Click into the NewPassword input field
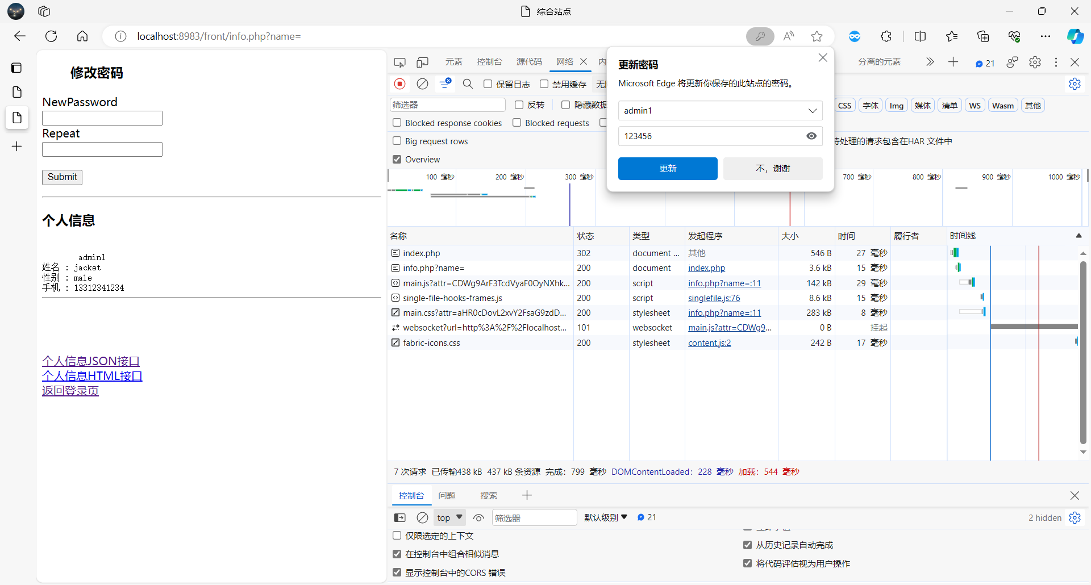Screen dimensions: 1091x585 click(102, 118)
